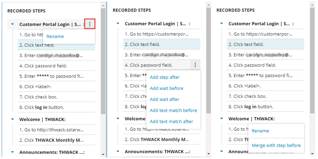Pick 'Add text match before' entry

tap(173, 110)
